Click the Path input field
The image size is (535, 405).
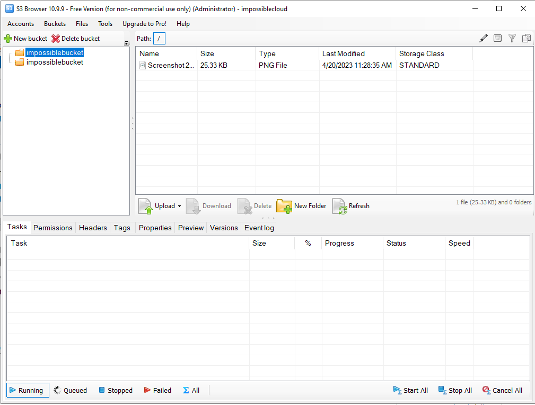[x=160, y=39]
